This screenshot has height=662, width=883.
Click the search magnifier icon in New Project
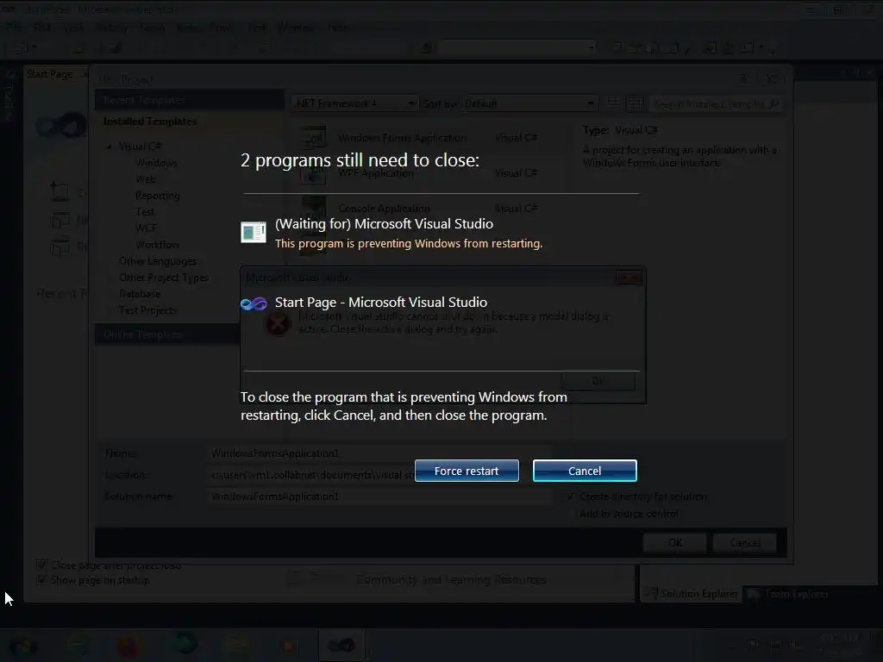pos(774,103)
